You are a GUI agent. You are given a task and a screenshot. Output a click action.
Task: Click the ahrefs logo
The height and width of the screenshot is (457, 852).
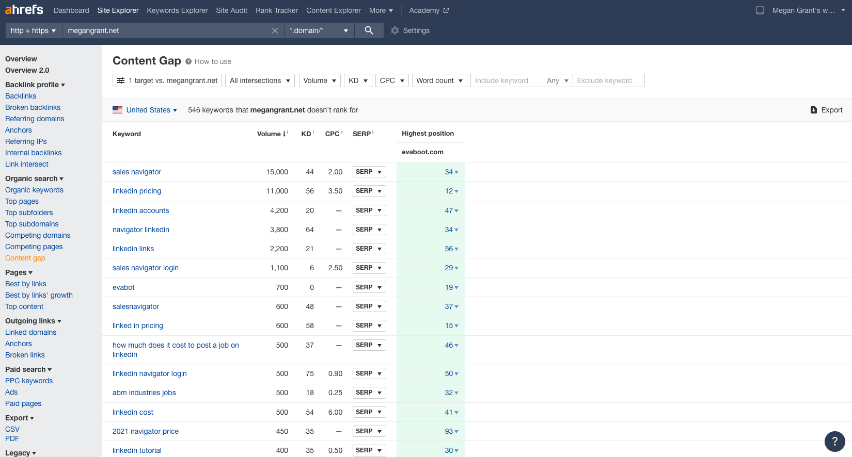tap(24, 10)
